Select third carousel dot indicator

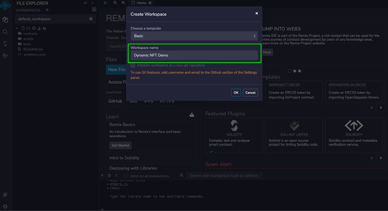point(299,71)
